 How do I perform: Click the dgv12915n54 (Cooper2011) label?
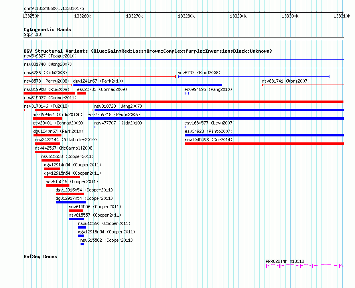(x=73, y=173)
